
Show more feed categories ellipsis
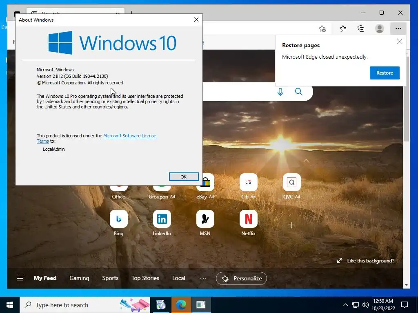tap(203, 279)
